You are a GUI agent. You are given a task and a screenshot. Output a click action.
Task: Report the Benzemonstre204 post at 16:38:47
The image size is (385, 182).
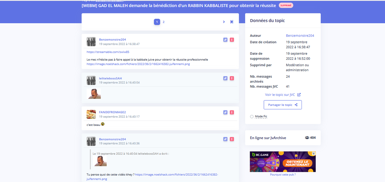click(x=232, y=40)
